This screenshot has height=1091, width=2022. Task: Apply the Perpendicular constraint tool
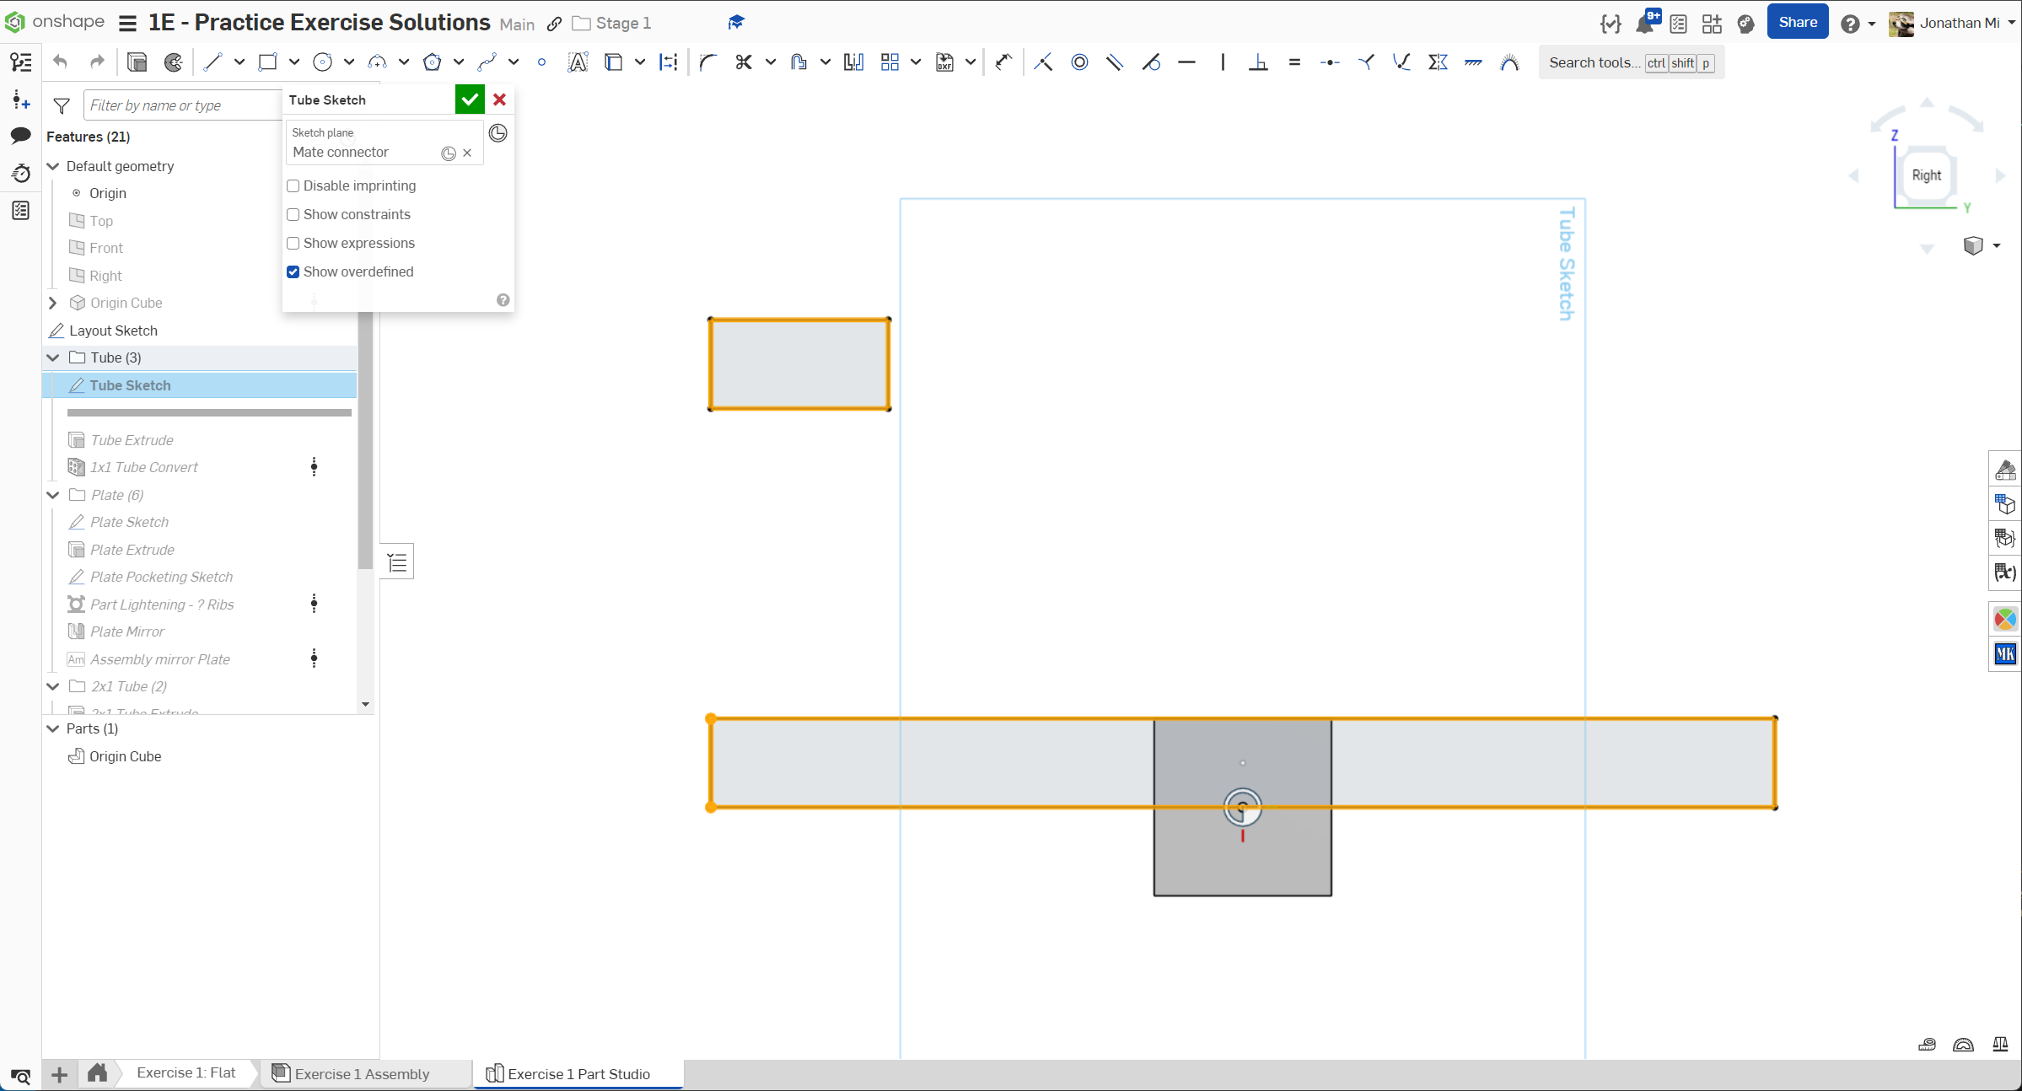[x=1258, y=62]
